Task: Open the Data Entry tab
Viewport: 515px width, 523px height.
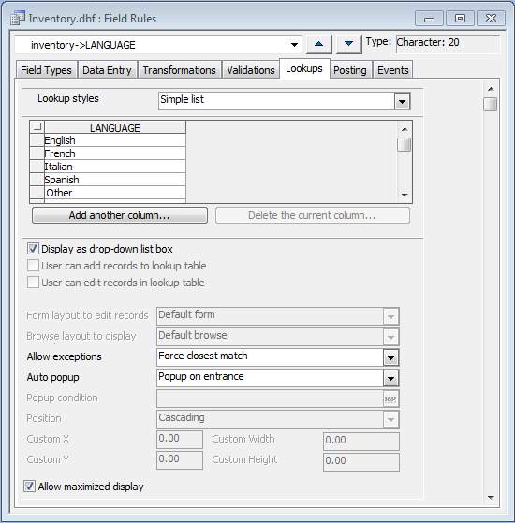Action: 107,70
